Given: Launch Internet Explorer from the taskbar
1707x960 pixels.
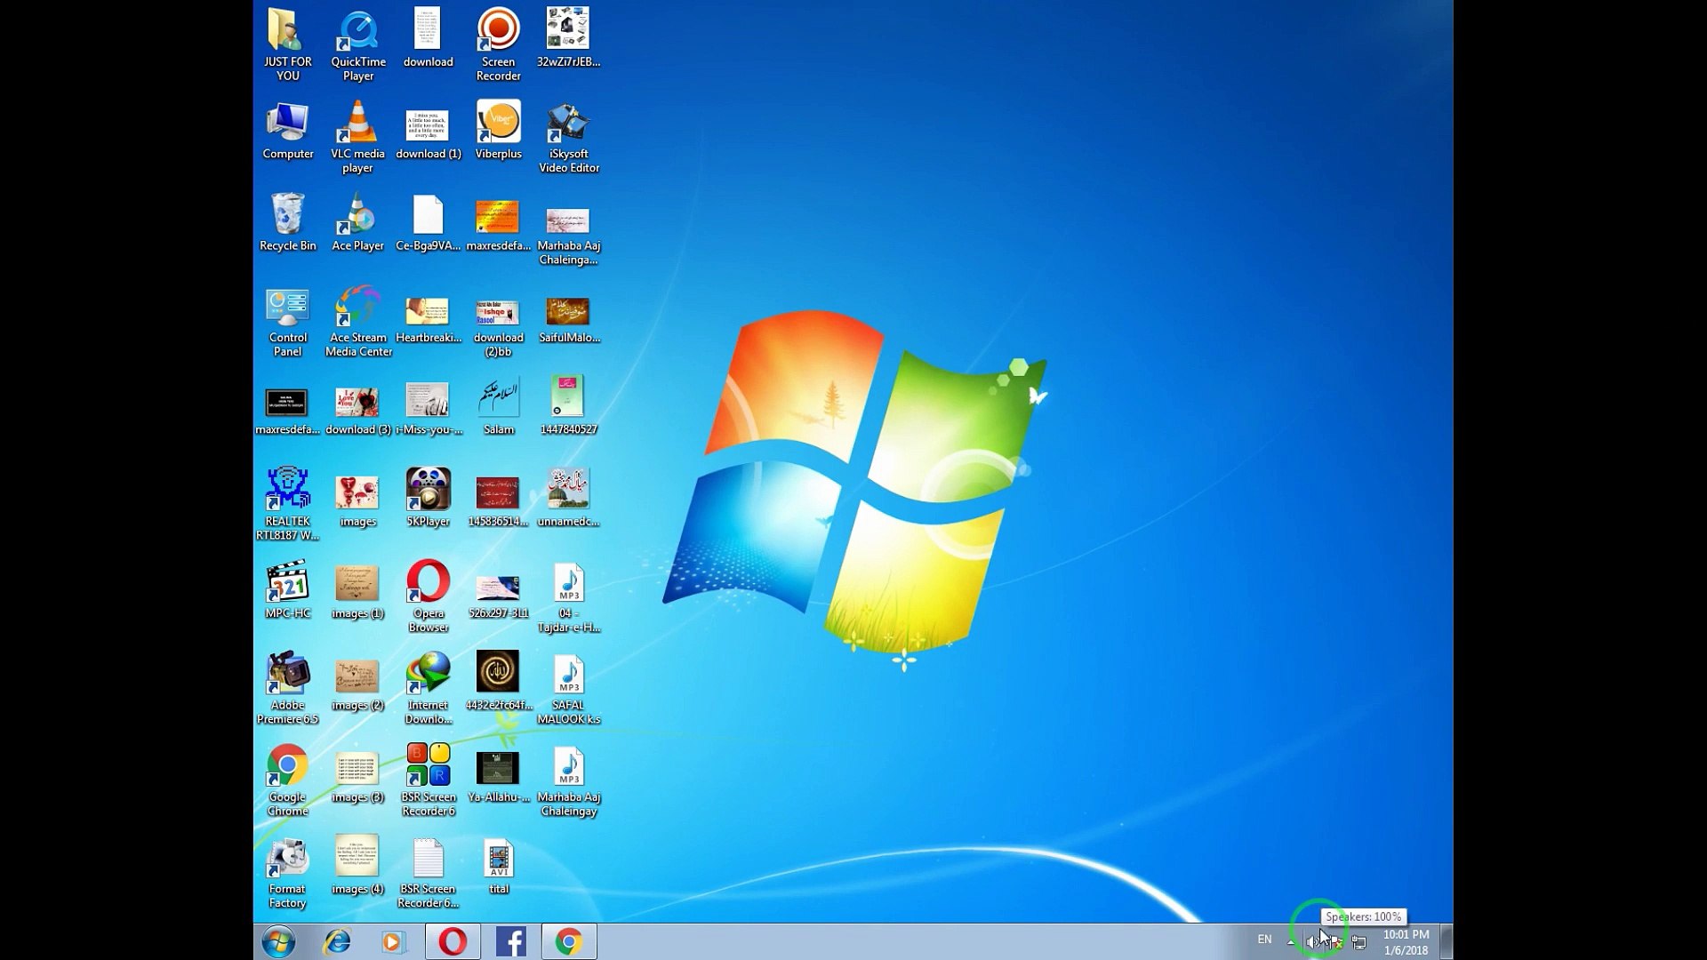Looking at the screenshot, I should pyautogui.click(x=337, y=941).
